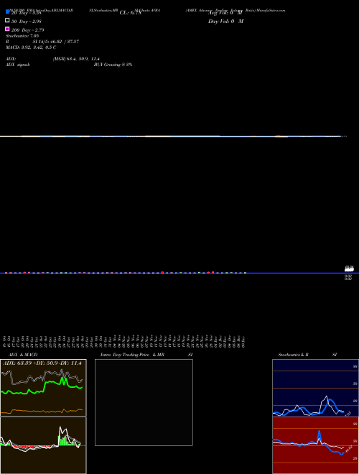Click the 'ADX: 63.39 +DY: 50.9 -DY: 11.4' header
The height and width of the screenshot is (474, 359).
(42, 363)
